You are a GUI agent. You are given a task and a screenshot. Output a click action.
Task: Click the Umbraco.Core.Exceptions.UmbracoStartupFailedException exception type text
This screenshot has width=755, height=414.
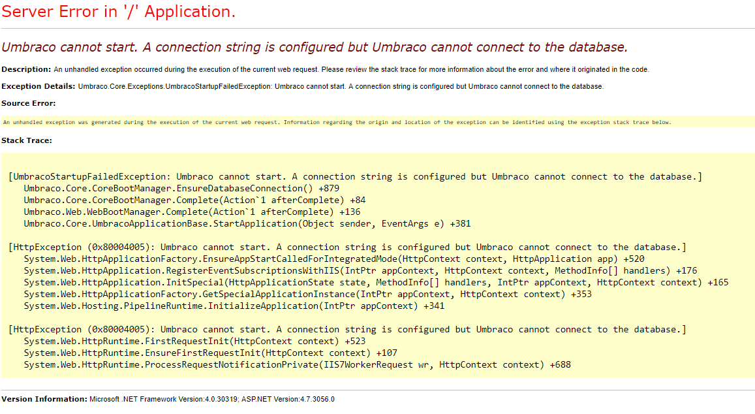[x=176, y=86]
